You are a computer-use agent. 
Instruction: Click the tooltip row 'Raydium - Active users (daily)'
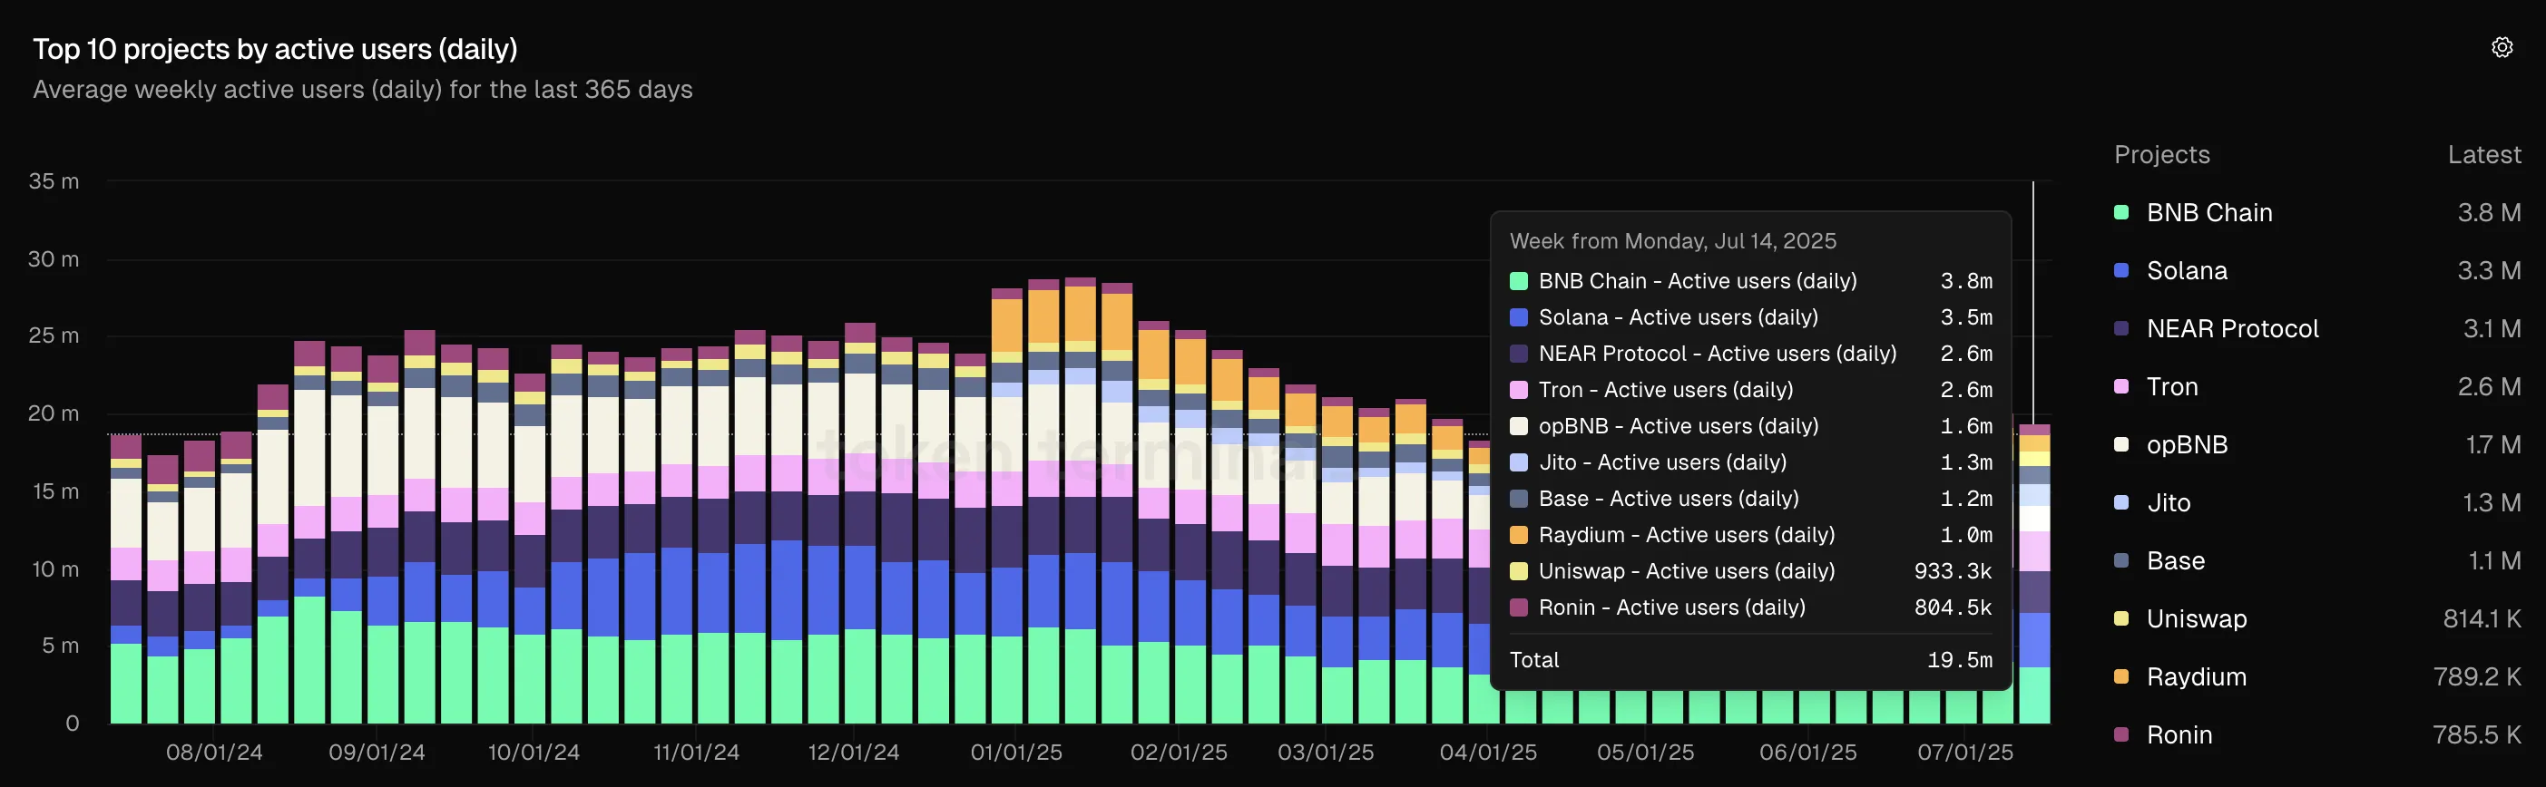pos(1750,535)
